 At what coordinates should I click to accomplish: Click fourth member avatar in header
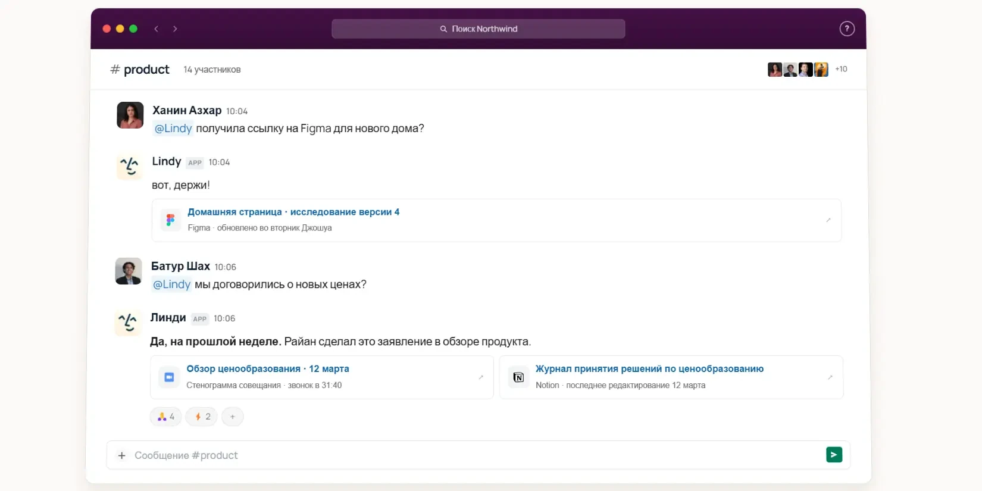(821, 70)
